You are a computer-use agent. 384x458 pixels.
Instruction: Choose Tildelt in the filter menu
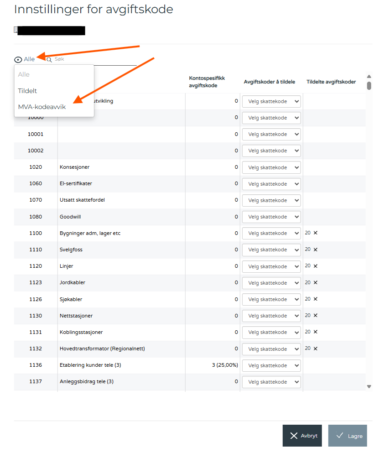(28, 91)
